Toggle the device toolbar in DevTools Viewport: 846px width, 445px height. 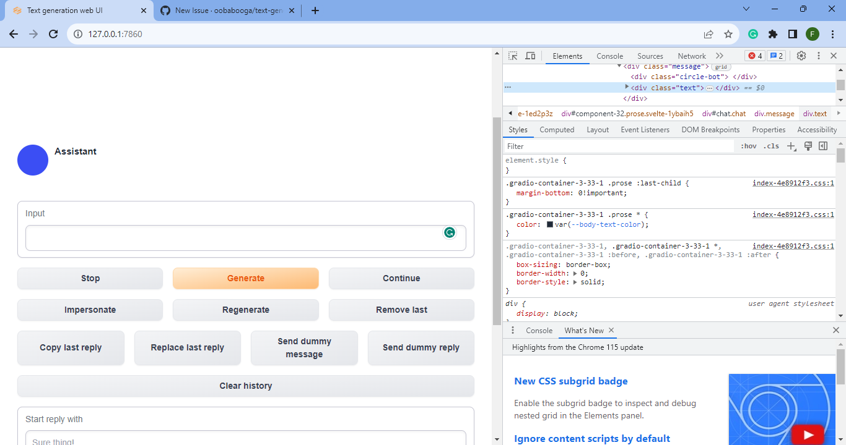(x=530, y=56)
